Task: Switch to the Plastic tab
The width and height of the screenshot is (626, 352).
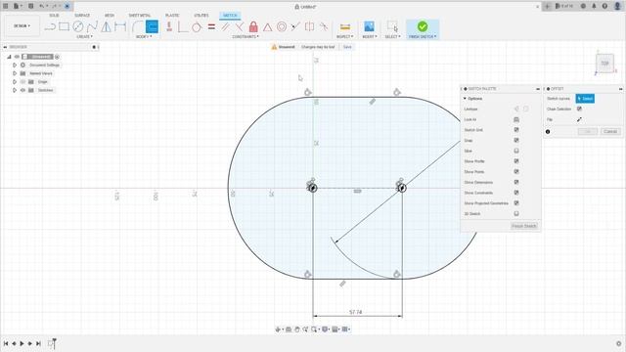Action: pyautogui.click(x=172, y=16)
